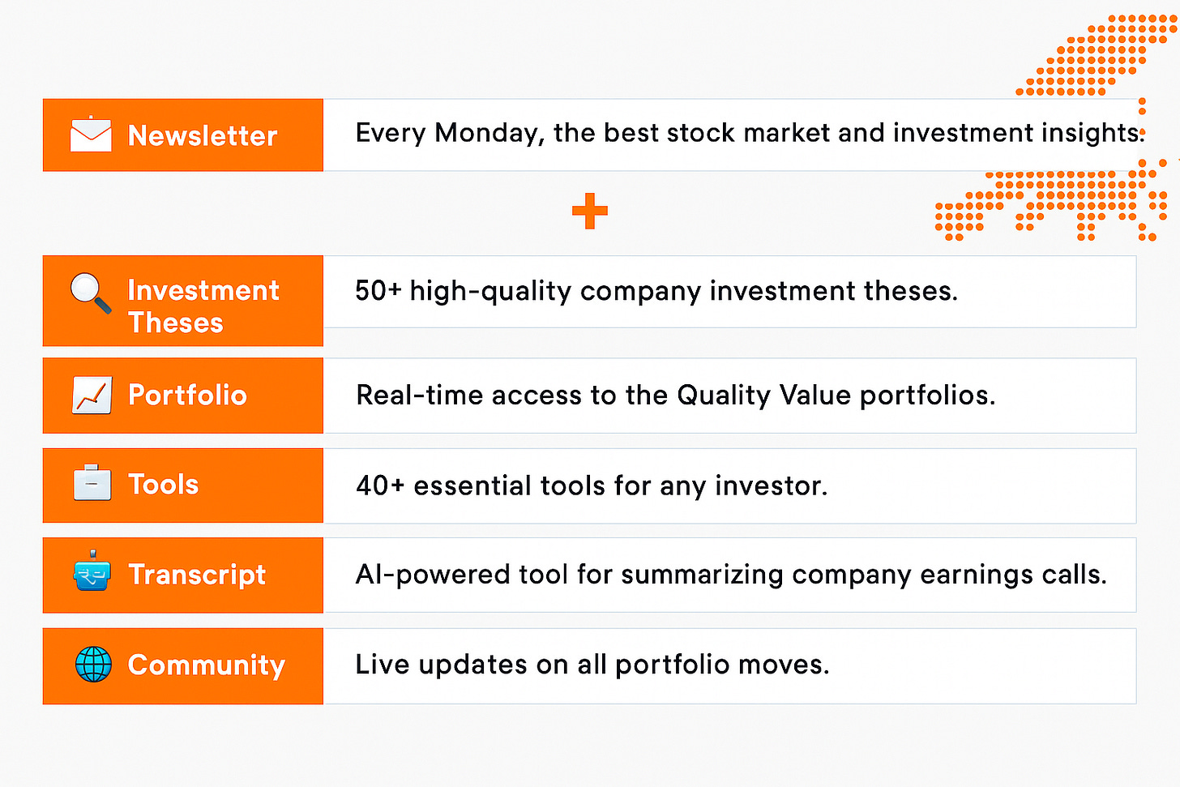
Task: Click Real-time access to Quality Value portfolios text
Action: [x=676, y=396]
